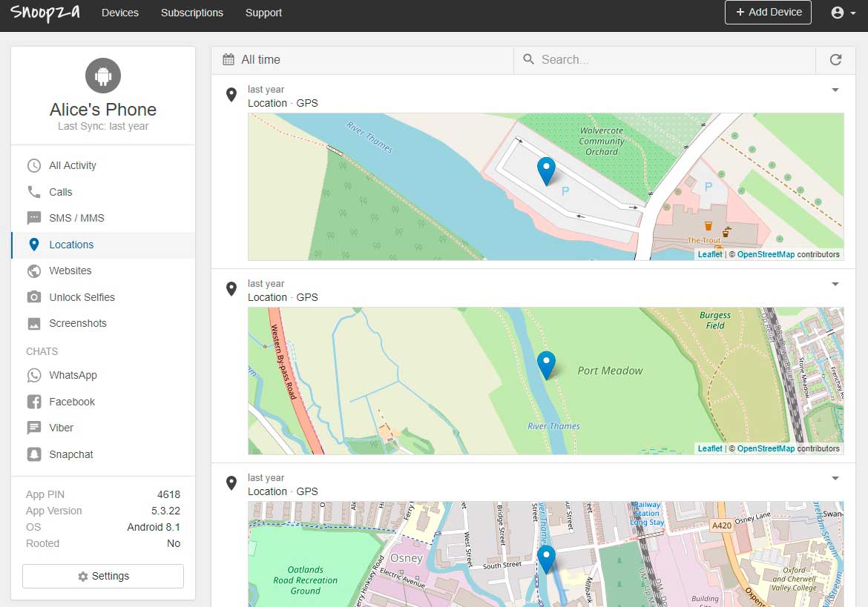Open device Settings button
This screenshot has height=607, width=868.
click(x=103, y=576)
